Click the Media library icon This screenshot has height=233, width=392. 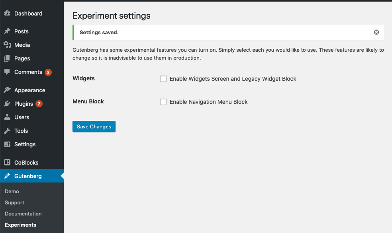7,45
